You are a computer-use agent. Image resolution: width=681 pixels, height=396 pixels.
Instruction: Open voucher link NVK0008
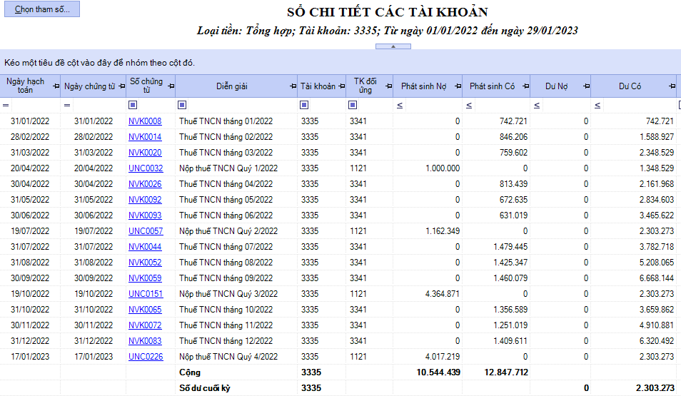[145, 121]
